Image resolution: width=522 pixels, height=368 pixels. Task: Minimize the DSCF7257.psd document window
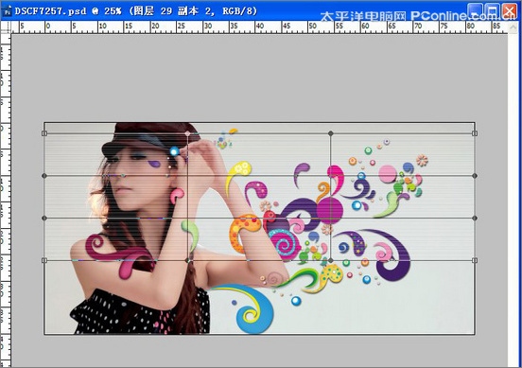coord(475,10)
